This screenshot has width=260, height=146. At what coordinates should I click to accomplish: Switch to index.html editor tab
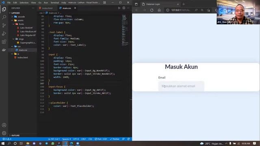pos(47,8)
